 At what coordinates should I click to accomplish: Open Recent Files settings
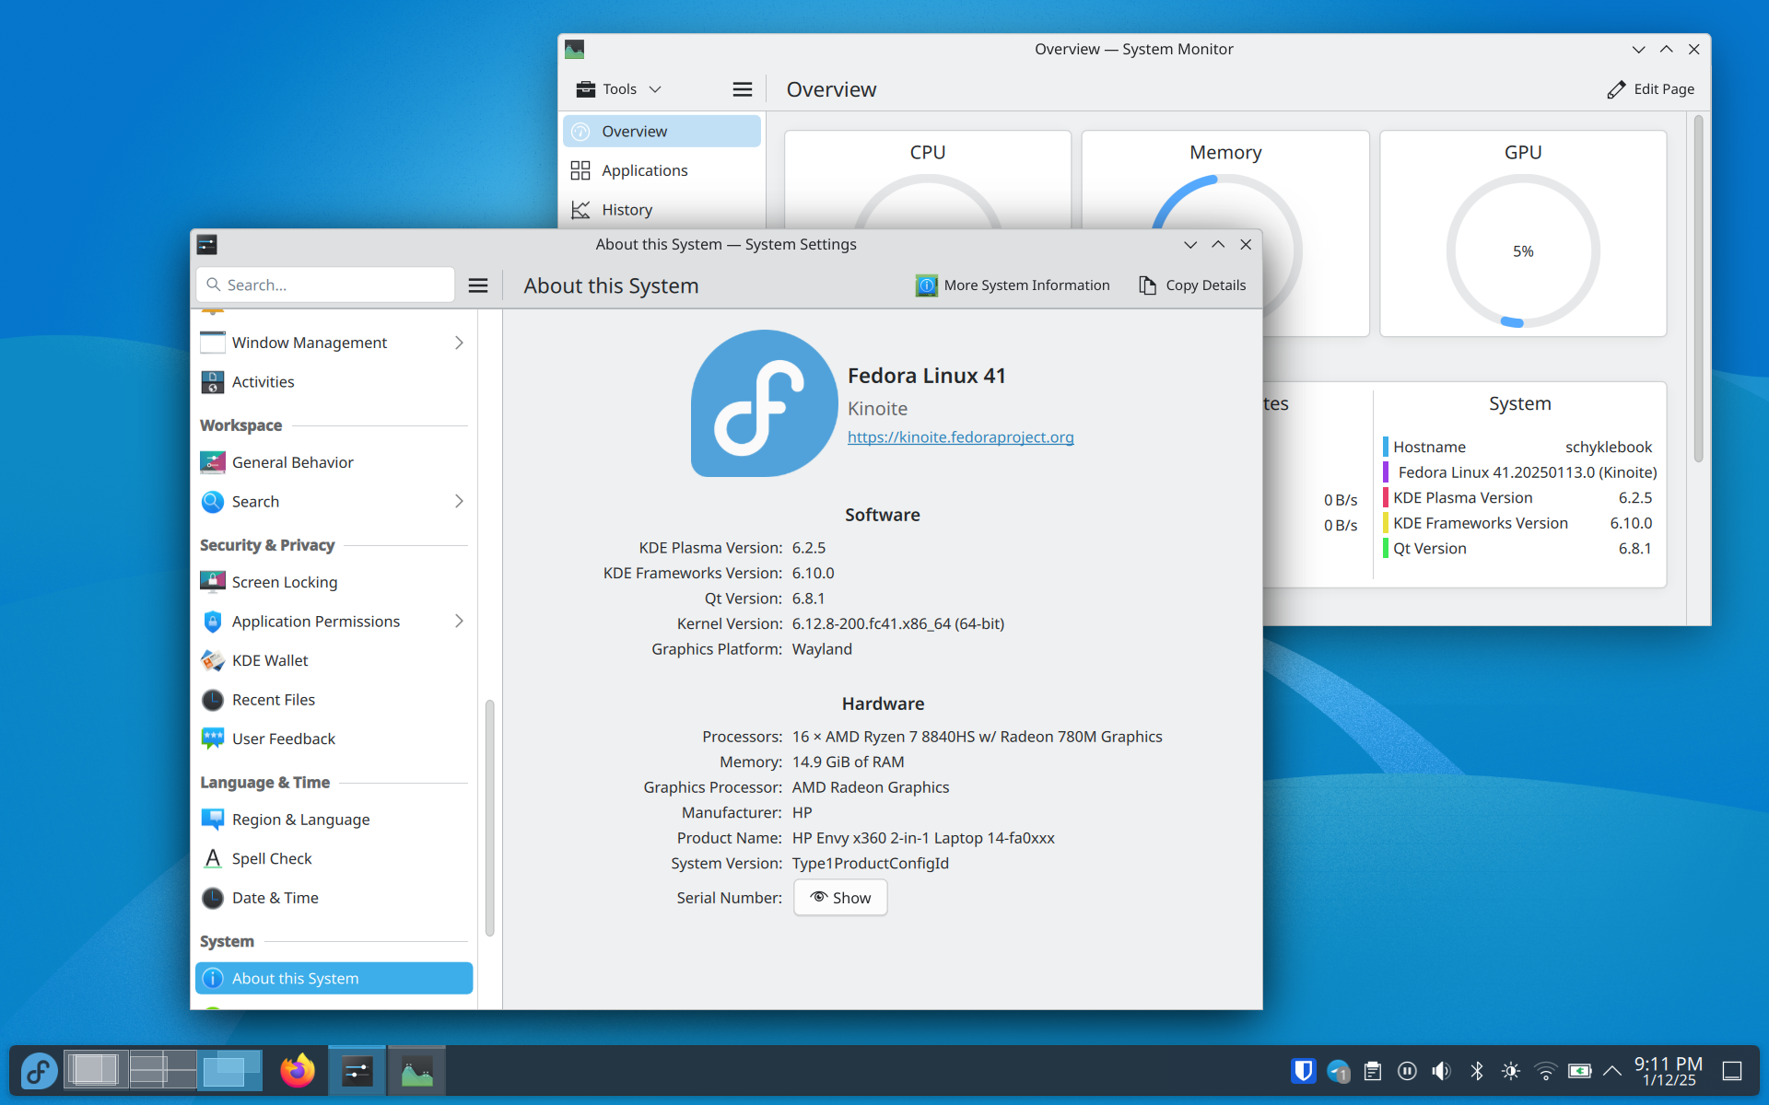(x=334, y=700)
